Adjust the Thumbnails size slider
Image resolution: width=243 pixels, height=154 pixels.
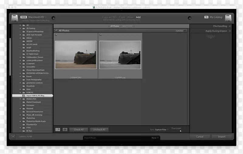coord(180,131)
